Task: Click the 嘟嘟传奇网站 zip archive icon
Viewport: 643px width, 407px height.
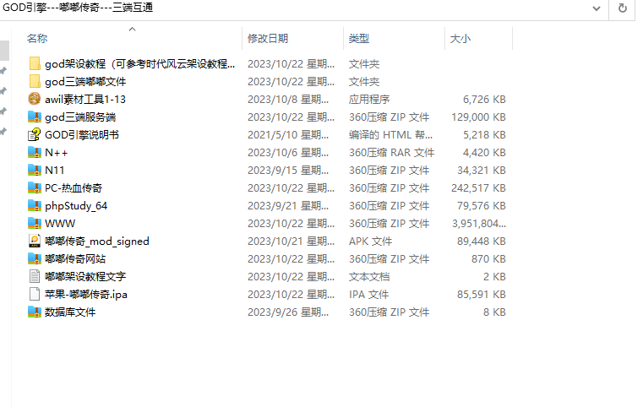Action: click(35, 258)
